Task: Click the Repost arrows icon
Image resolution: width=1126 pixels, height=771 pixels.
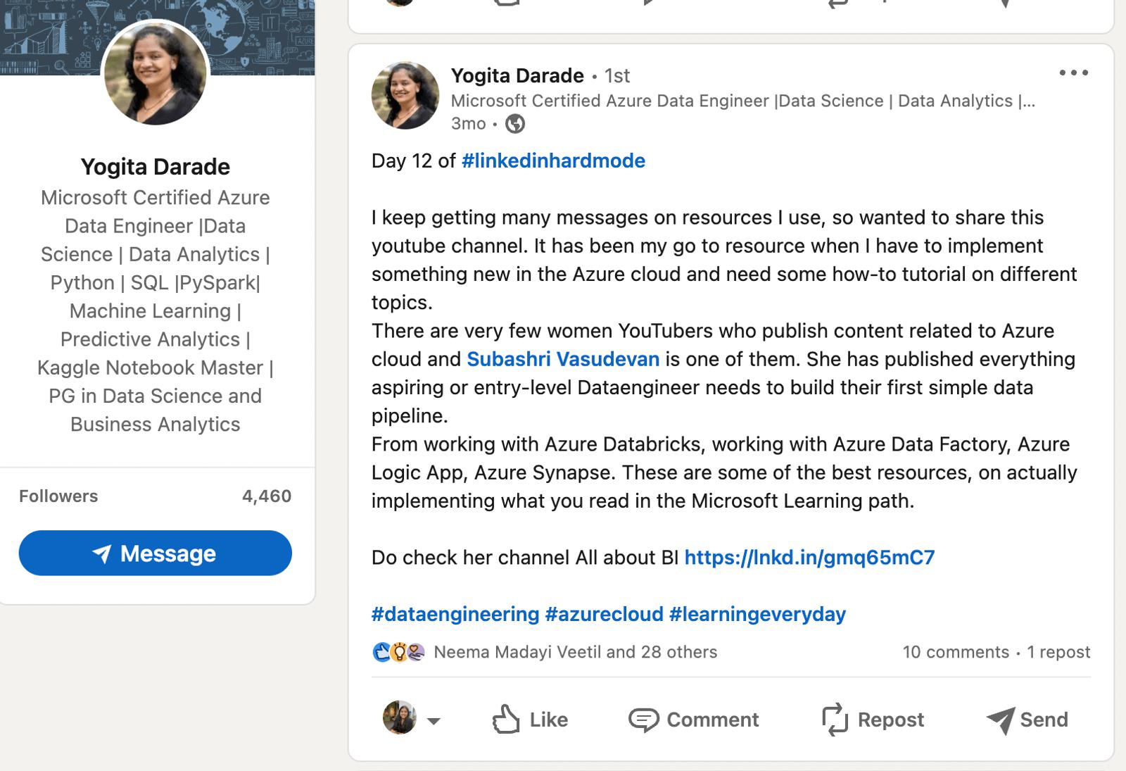Action: click(x=835, y=720)
